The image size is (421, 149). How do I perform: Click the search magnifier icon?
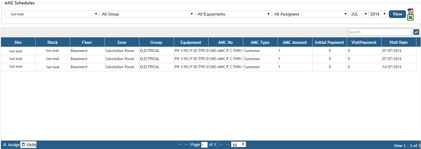point(416,32)
